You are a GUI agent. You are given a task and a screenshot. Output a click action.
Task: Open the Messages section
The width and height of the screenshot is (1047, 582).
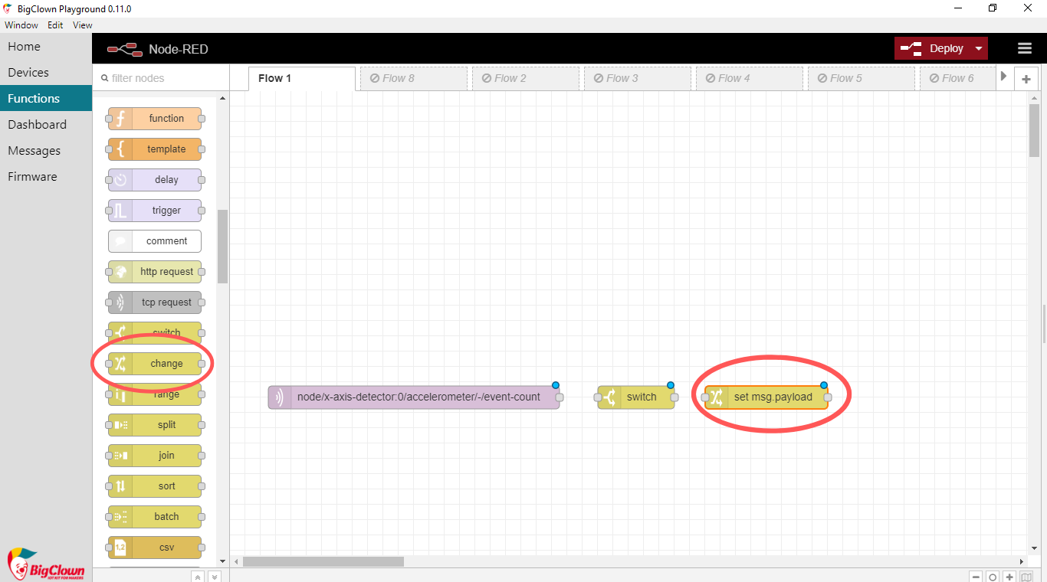coord(46,151)
